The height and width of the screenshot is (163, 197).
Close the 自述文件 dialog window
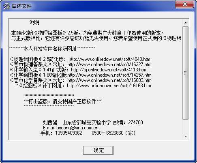185,4
